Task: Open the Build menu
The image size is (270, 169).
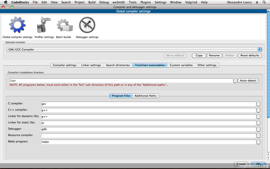Action: tap(92, 2)
